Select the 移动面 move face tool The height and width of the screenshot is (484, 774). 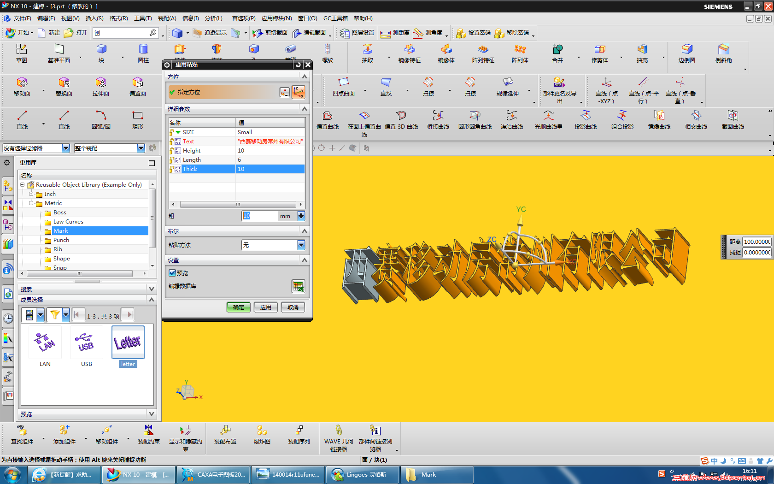coord(22,87)
